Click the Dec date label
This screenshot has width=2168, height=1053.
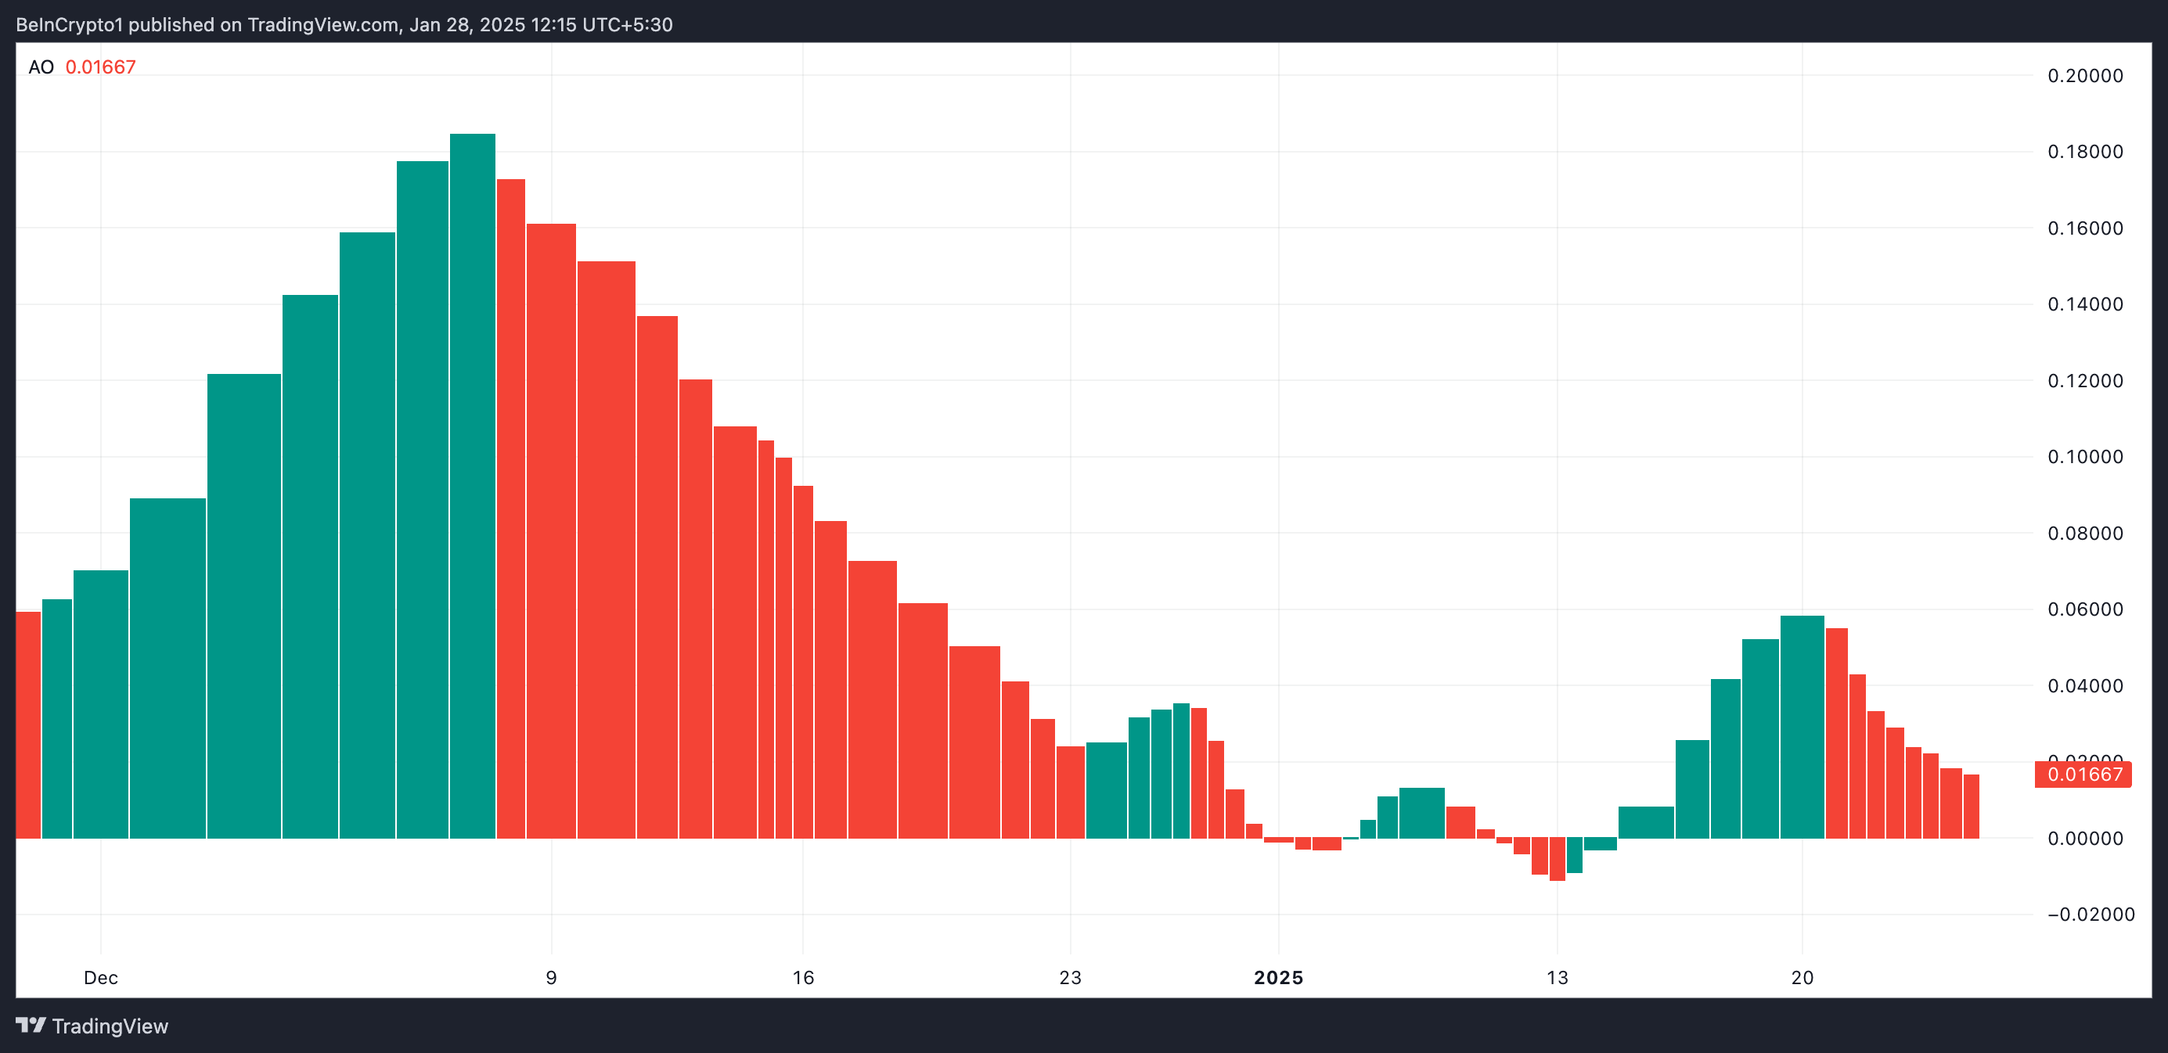100,977
